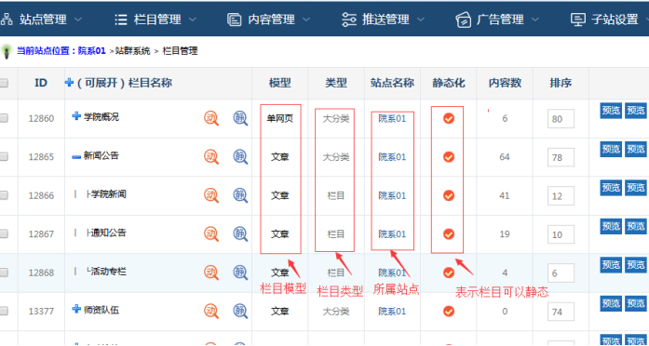Tick the checkbox for row 12860
649x346 pixels.
pyautogui.click(x=4, y=119)
